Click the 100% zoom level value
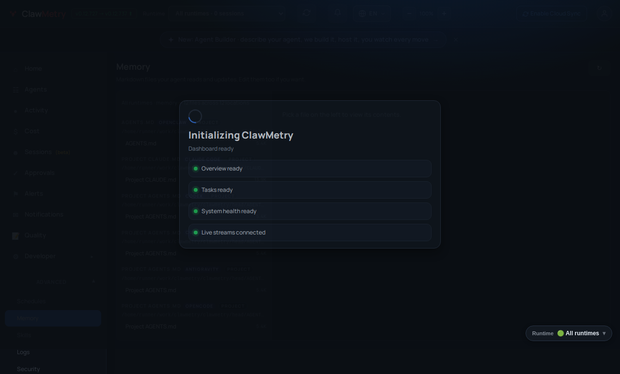 [427, 14]
